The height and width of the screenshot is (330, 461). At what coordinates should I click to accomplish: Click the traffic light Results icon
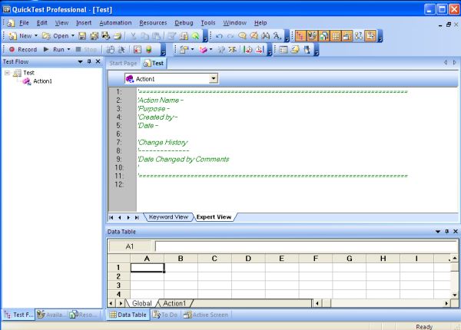[149, 49]
